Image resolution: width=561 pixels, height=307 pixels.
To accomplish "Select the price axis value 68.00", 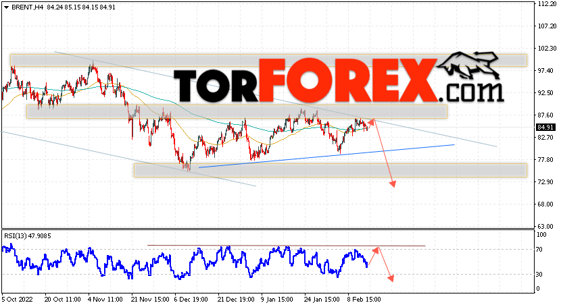I will coord(545,204).
